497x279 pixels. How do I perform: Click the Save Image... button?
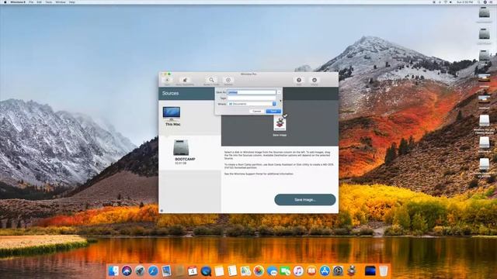coord(305,200)
